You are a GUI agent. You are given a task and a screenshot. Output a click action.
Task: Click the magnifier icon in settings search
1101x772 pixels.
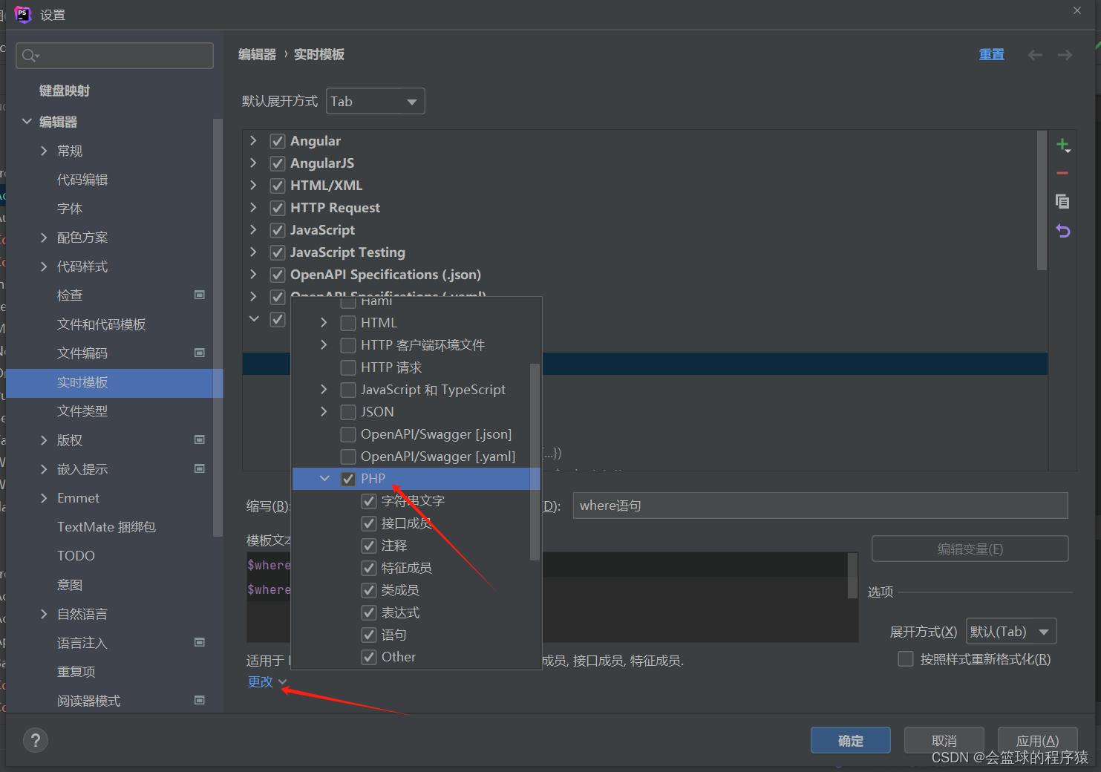[30, 56]
